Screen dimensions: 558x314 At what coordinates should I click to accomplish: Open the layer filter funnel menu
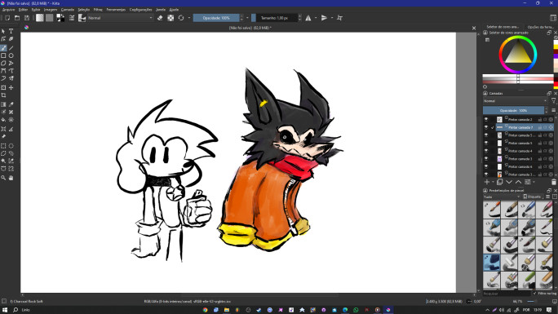coord(553,101)
